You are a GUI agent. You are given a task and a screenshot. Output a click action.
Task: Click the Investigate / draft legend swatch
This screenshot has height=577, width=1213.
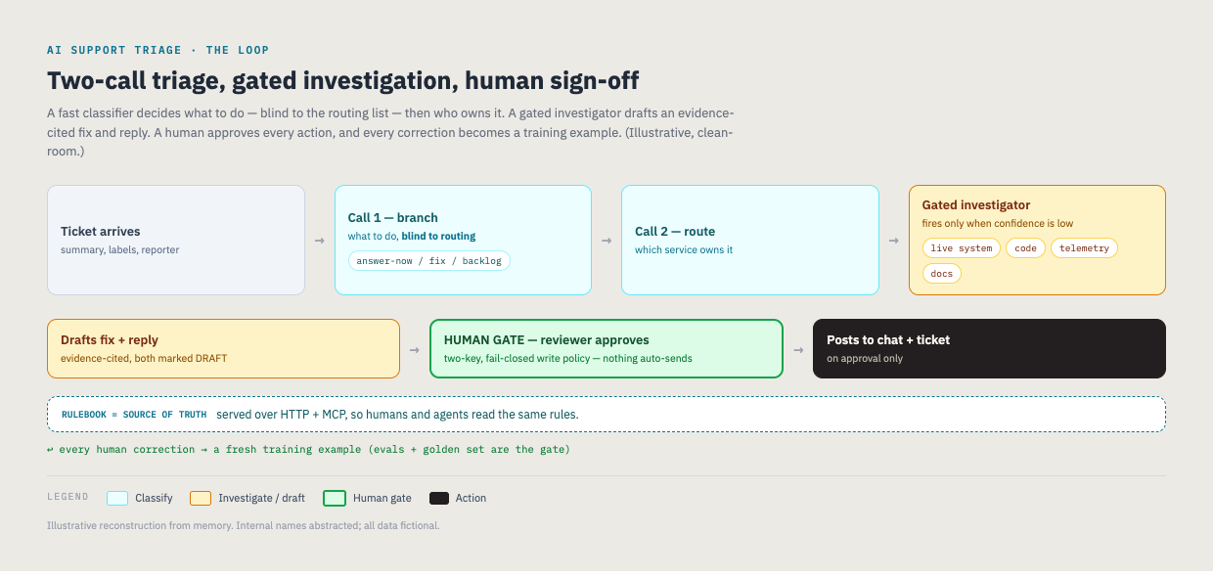point(201,498)
